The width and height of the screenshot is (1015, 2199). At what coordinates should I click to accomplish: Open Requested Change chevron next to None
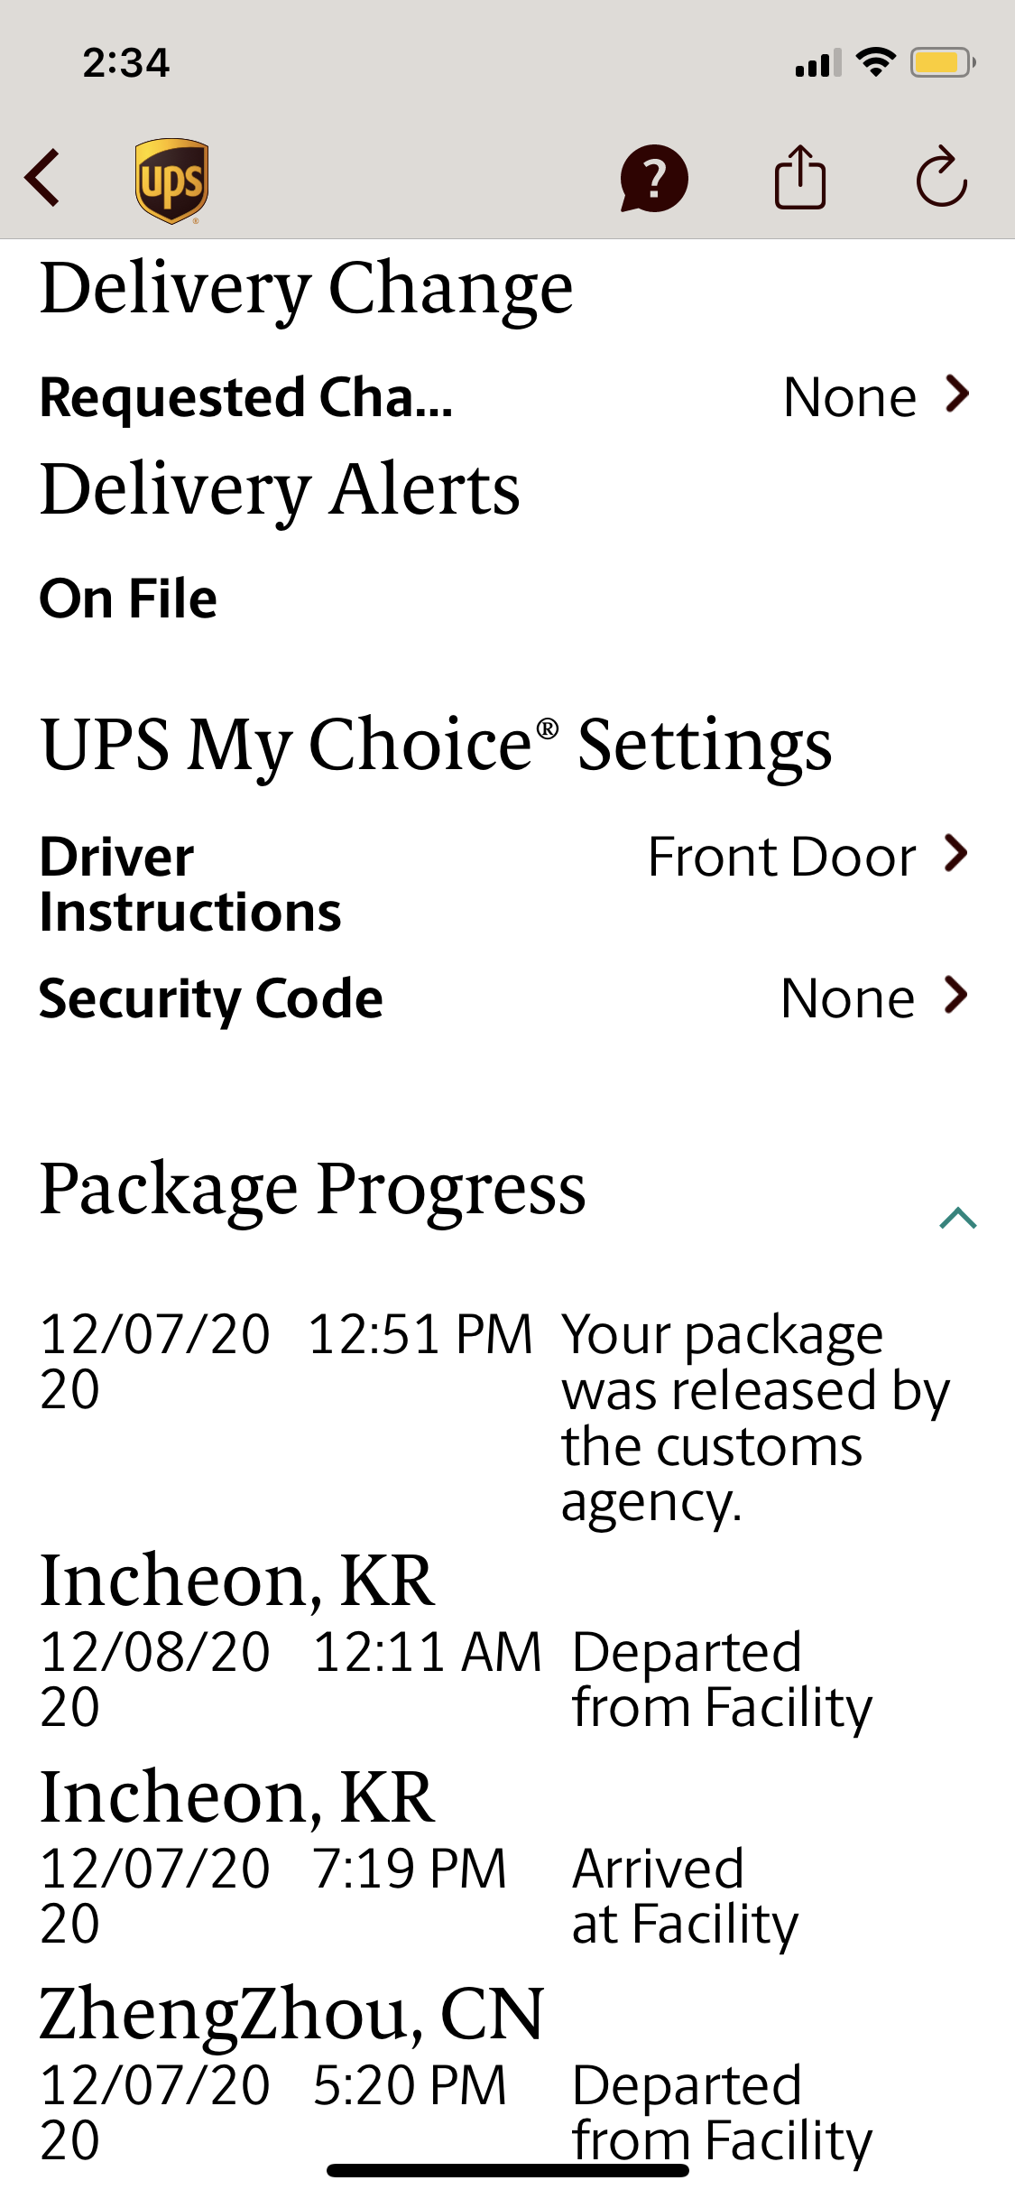(x=956, y=394)
